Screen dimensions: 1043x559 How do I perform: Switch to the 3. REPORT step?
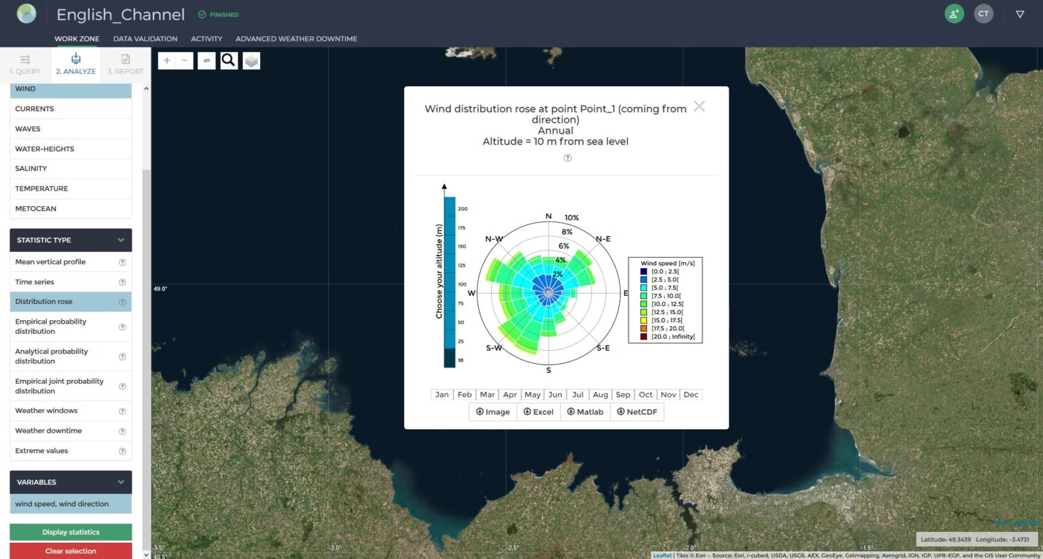[125, 64]
